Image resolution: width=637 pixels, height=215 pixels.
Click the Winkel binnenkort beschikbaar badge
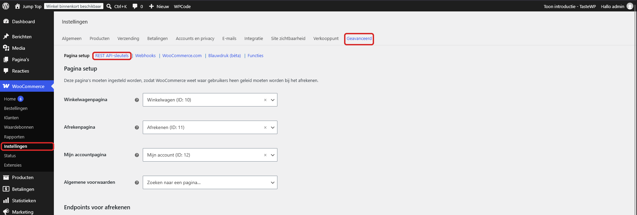tap(74, 6)
